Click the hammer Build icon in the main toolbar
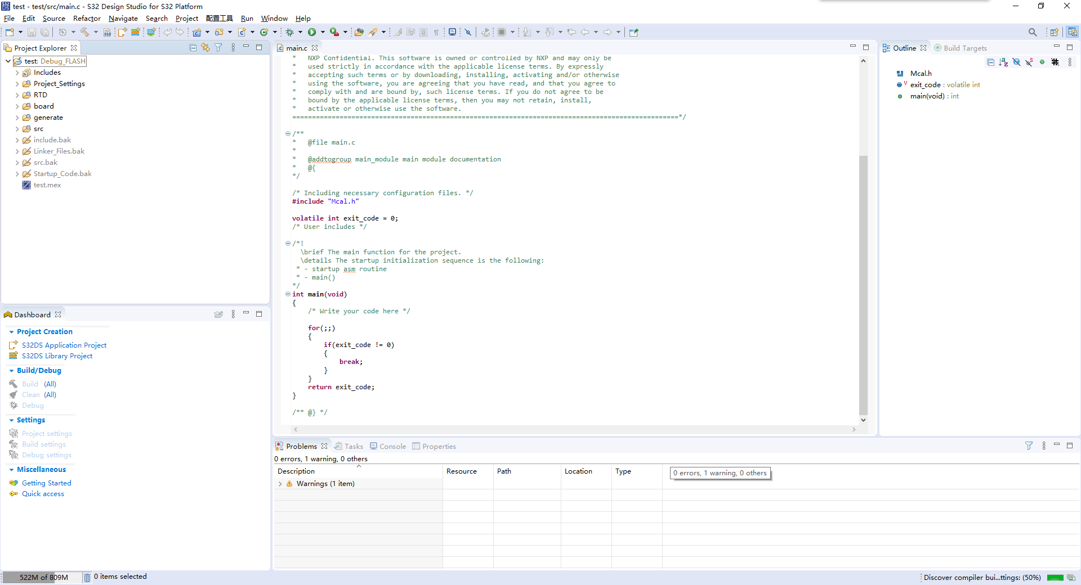The width and height of the screenshot is (1081, 585). 84,32
